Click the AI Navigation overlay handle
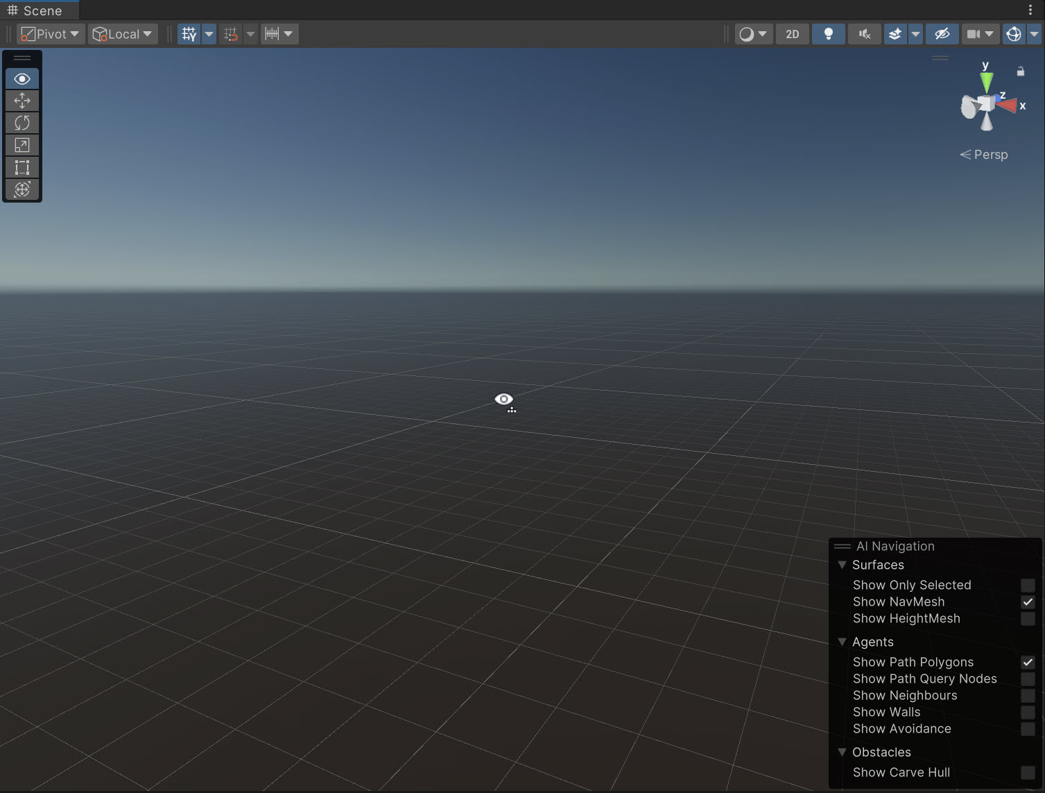This screenshot has width=1045, height=793. point(843,546)
